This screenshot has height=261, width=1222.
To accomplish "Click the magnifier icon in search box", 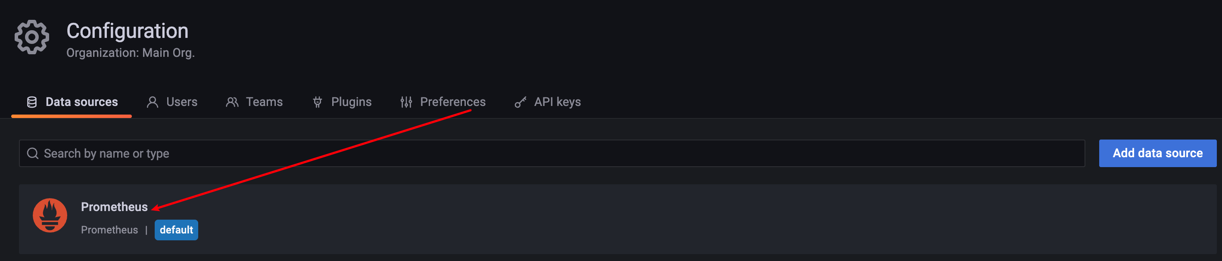I will pos(33,153).
